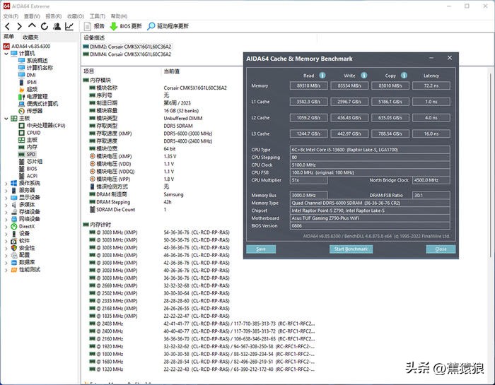This screenshot has width=495, height=385.
Task: Click the Memory Latency result field
Action: (x=431, y=85)
